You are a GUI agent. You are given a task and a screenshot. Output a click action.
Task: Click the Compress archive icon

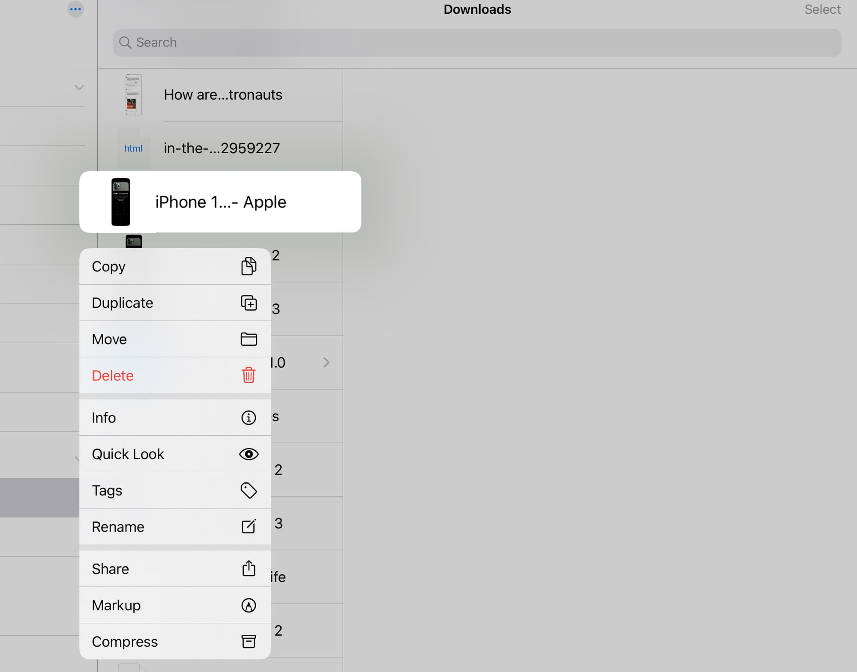click(x=249, y=641)
